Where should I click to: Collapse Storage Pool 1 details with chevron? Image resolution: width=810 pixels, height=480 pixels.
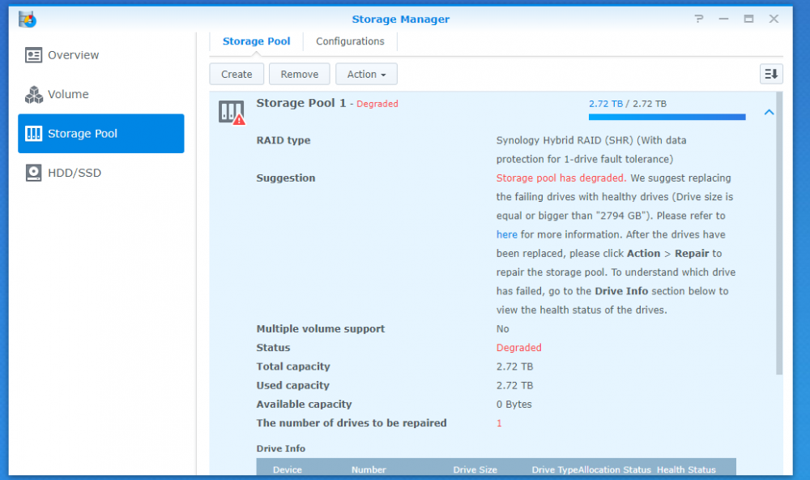click(x=769, y=113)
